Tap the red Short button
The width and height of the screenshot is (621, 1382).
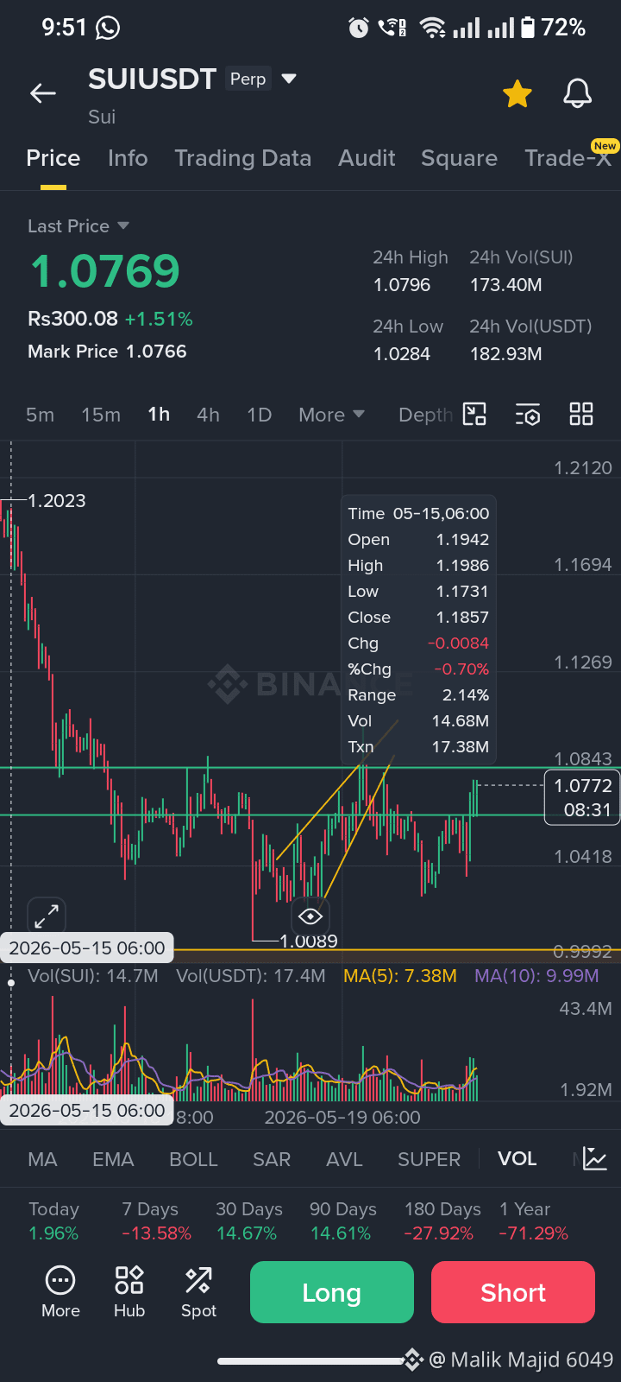(x=513, y=1292)
